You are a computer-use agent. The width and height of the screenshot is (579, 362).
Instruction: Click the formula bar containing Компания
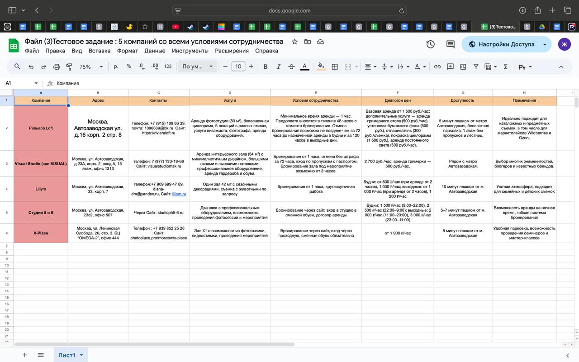pyautogui.click(x=315, y=83)
